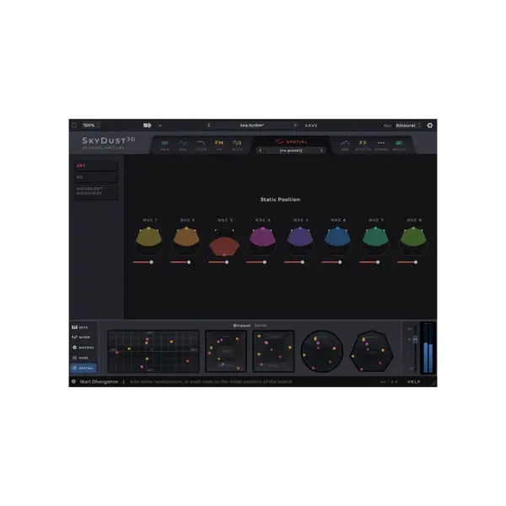Click the output level meter
506x506 pixels.
428,348
